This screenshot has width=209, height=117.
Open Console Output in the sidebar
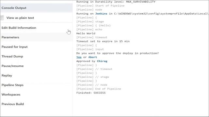tap(14, 8)
